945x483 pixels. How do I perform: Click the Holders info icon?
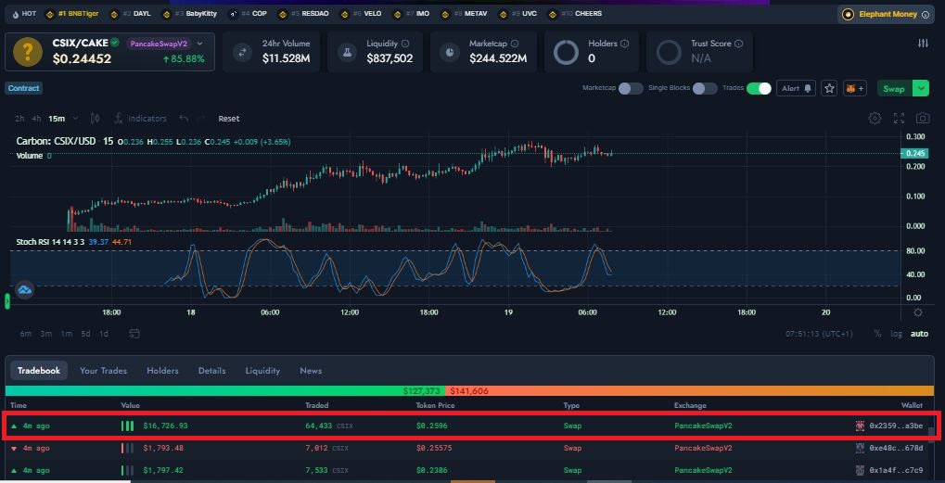[624, 44]
